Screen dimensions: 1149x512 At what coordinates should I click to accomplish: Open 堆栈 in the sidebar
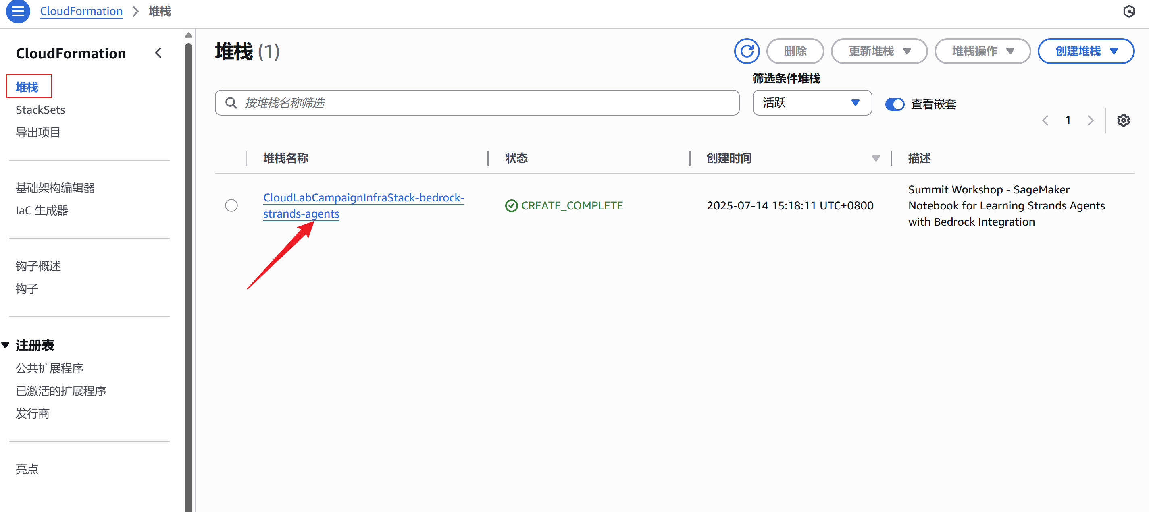(x=27, y=87)
